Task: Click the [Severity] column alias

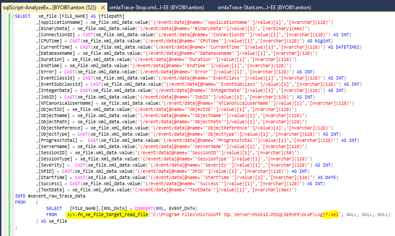Action: click(51, 165)
